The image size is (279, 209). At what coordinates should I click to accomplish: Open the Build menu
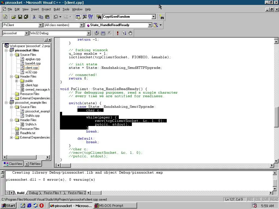[x=57, y=9]
